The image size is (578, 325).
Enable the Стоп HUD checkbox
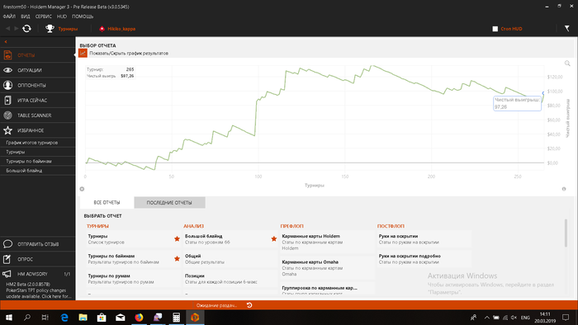(495, 29)
